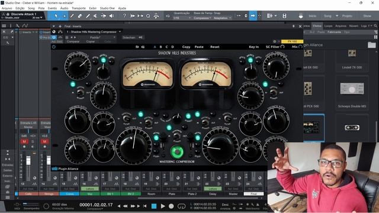379x213 pixels.
Task: Click the question mark help icon
Action: click(x=124, y=16)
